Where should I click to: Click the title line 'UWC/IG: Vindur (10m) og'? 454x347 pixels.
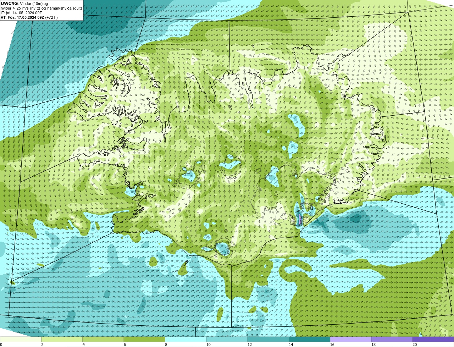24,3
